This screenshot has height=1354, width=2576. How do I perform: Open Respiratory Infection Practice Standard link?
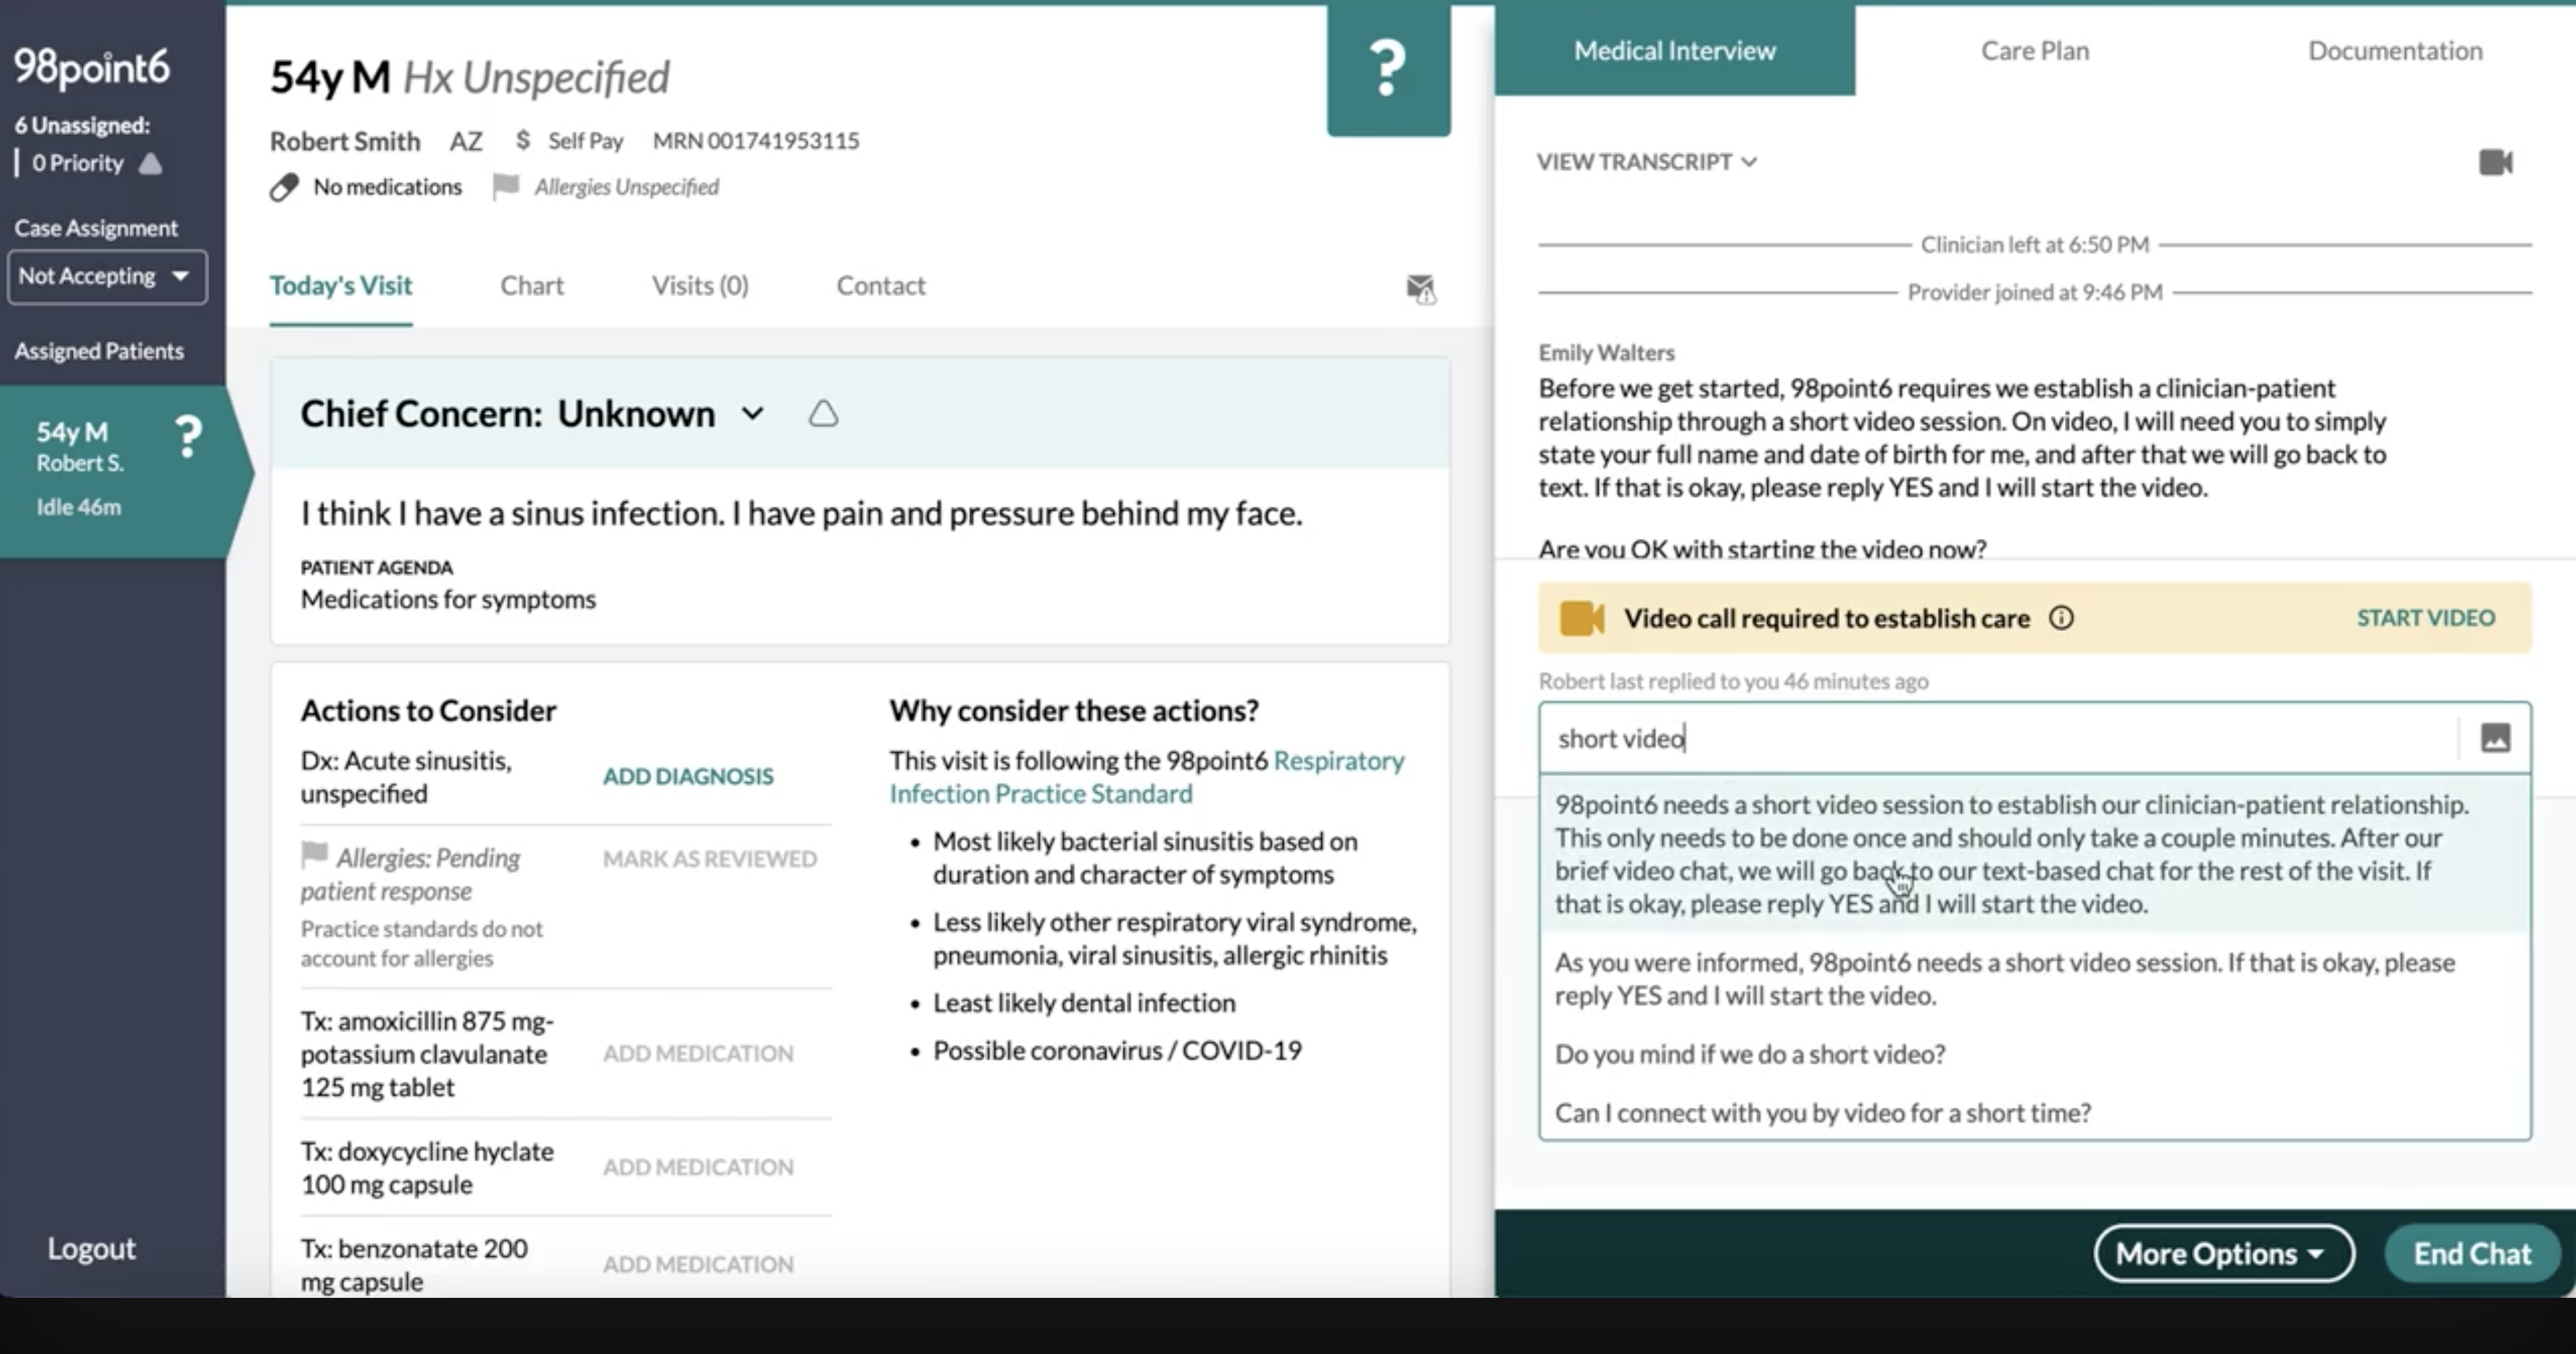click(x=1146, y=777)
